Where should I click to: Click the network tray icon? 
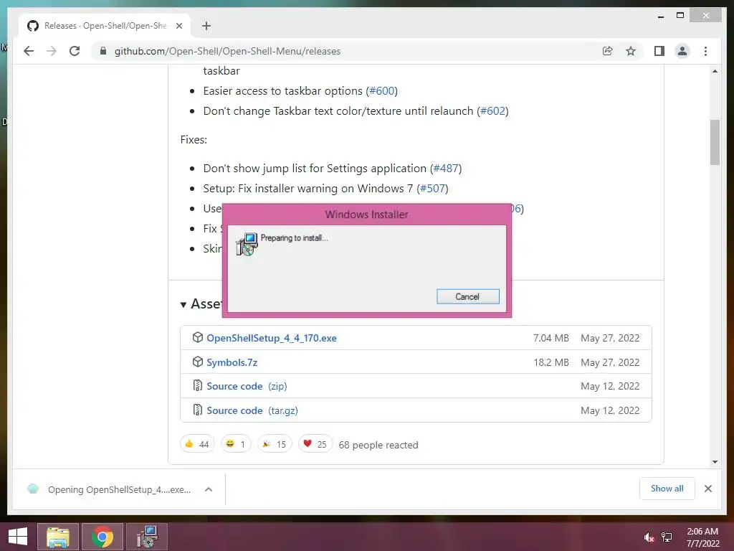(x=667, y=537)
